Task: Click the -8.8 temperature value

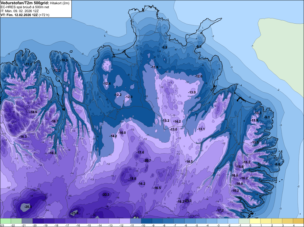Action: click(277, 164)
